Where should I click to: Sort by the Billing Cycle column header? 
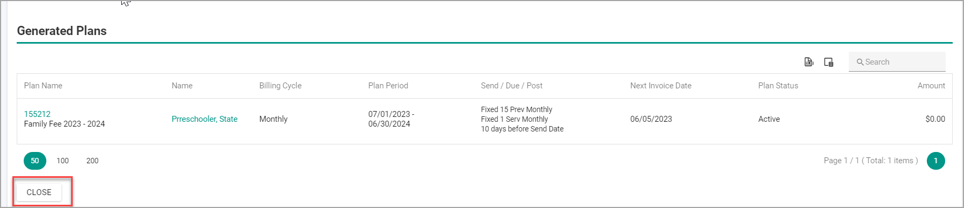click(x=280, y=86)
